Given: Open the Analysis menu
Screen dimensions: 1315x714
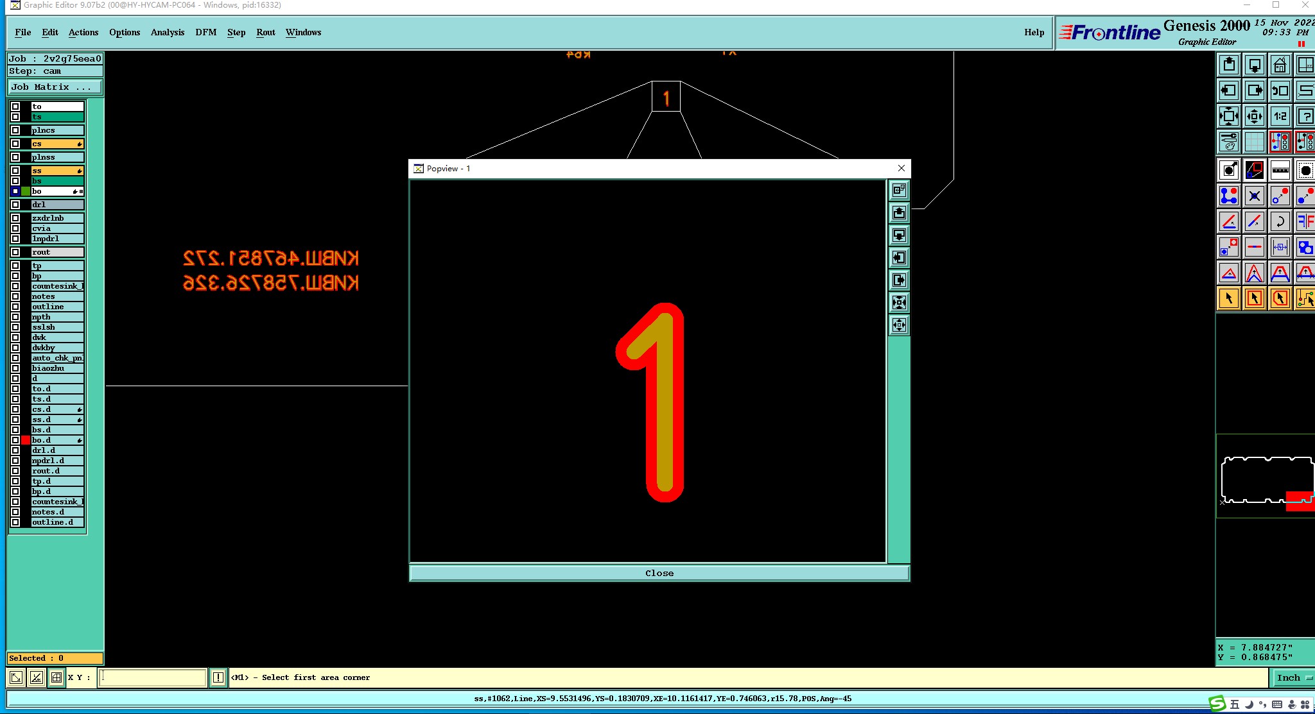Looking at the screenshot, I should point(167,32).
